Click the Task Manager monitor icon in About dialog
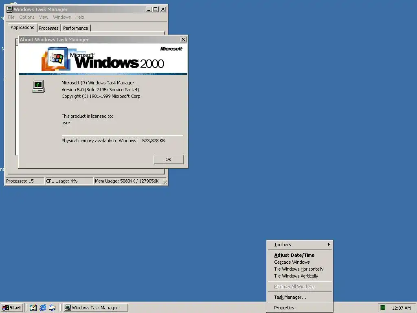The height and width of the screenshot is (313, 417). click(39, 86)
